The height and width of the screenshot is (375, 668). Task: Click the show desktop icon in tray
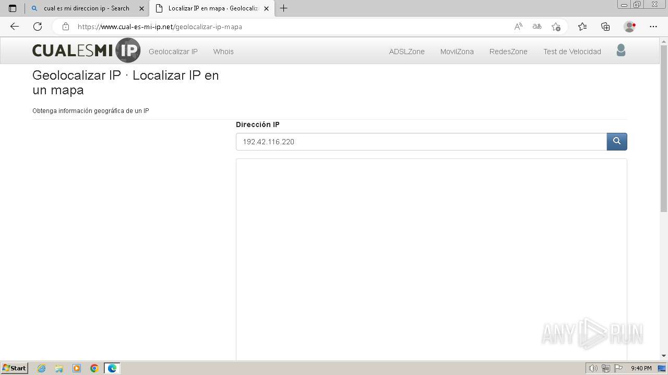point(662,368)
